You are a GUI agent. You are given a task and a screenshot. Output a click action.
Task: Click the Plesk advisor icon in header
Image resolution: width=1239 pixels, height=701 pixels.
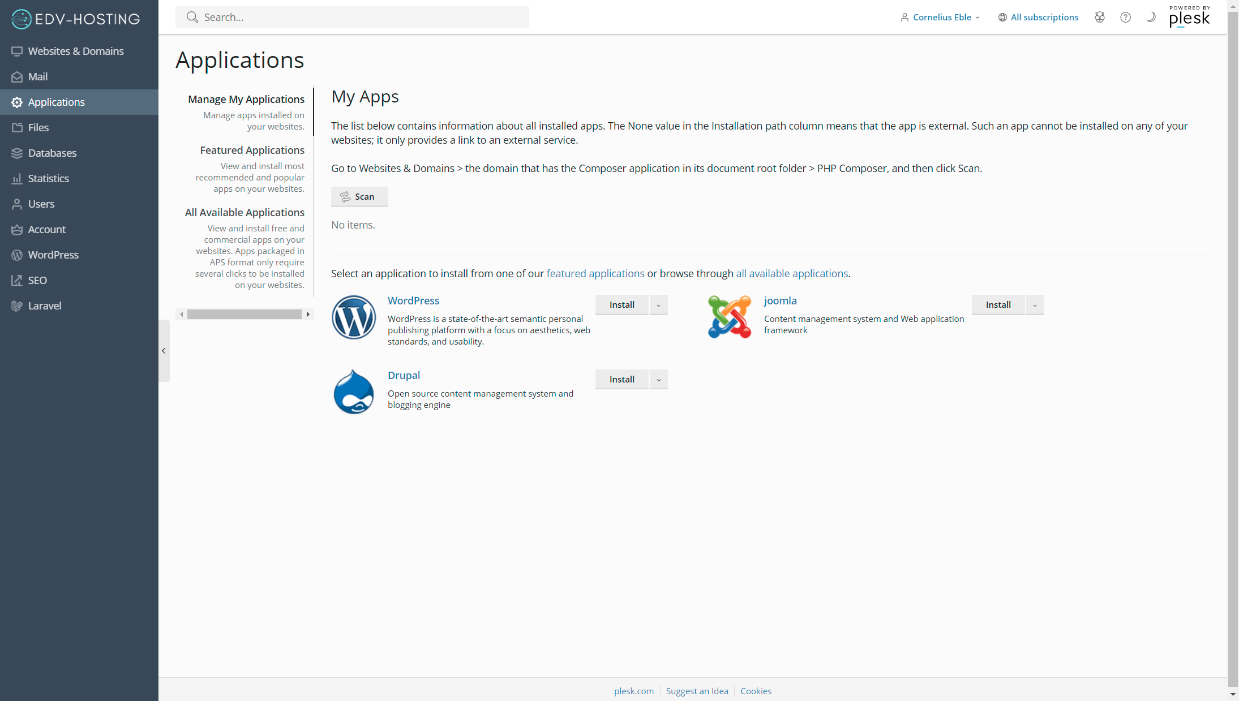[1099, 17]
